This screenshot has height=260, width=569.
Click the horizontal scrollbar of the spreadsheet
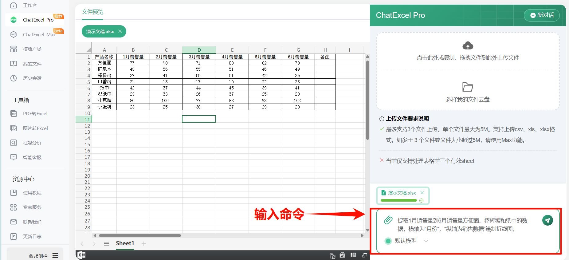coord(140,236)
